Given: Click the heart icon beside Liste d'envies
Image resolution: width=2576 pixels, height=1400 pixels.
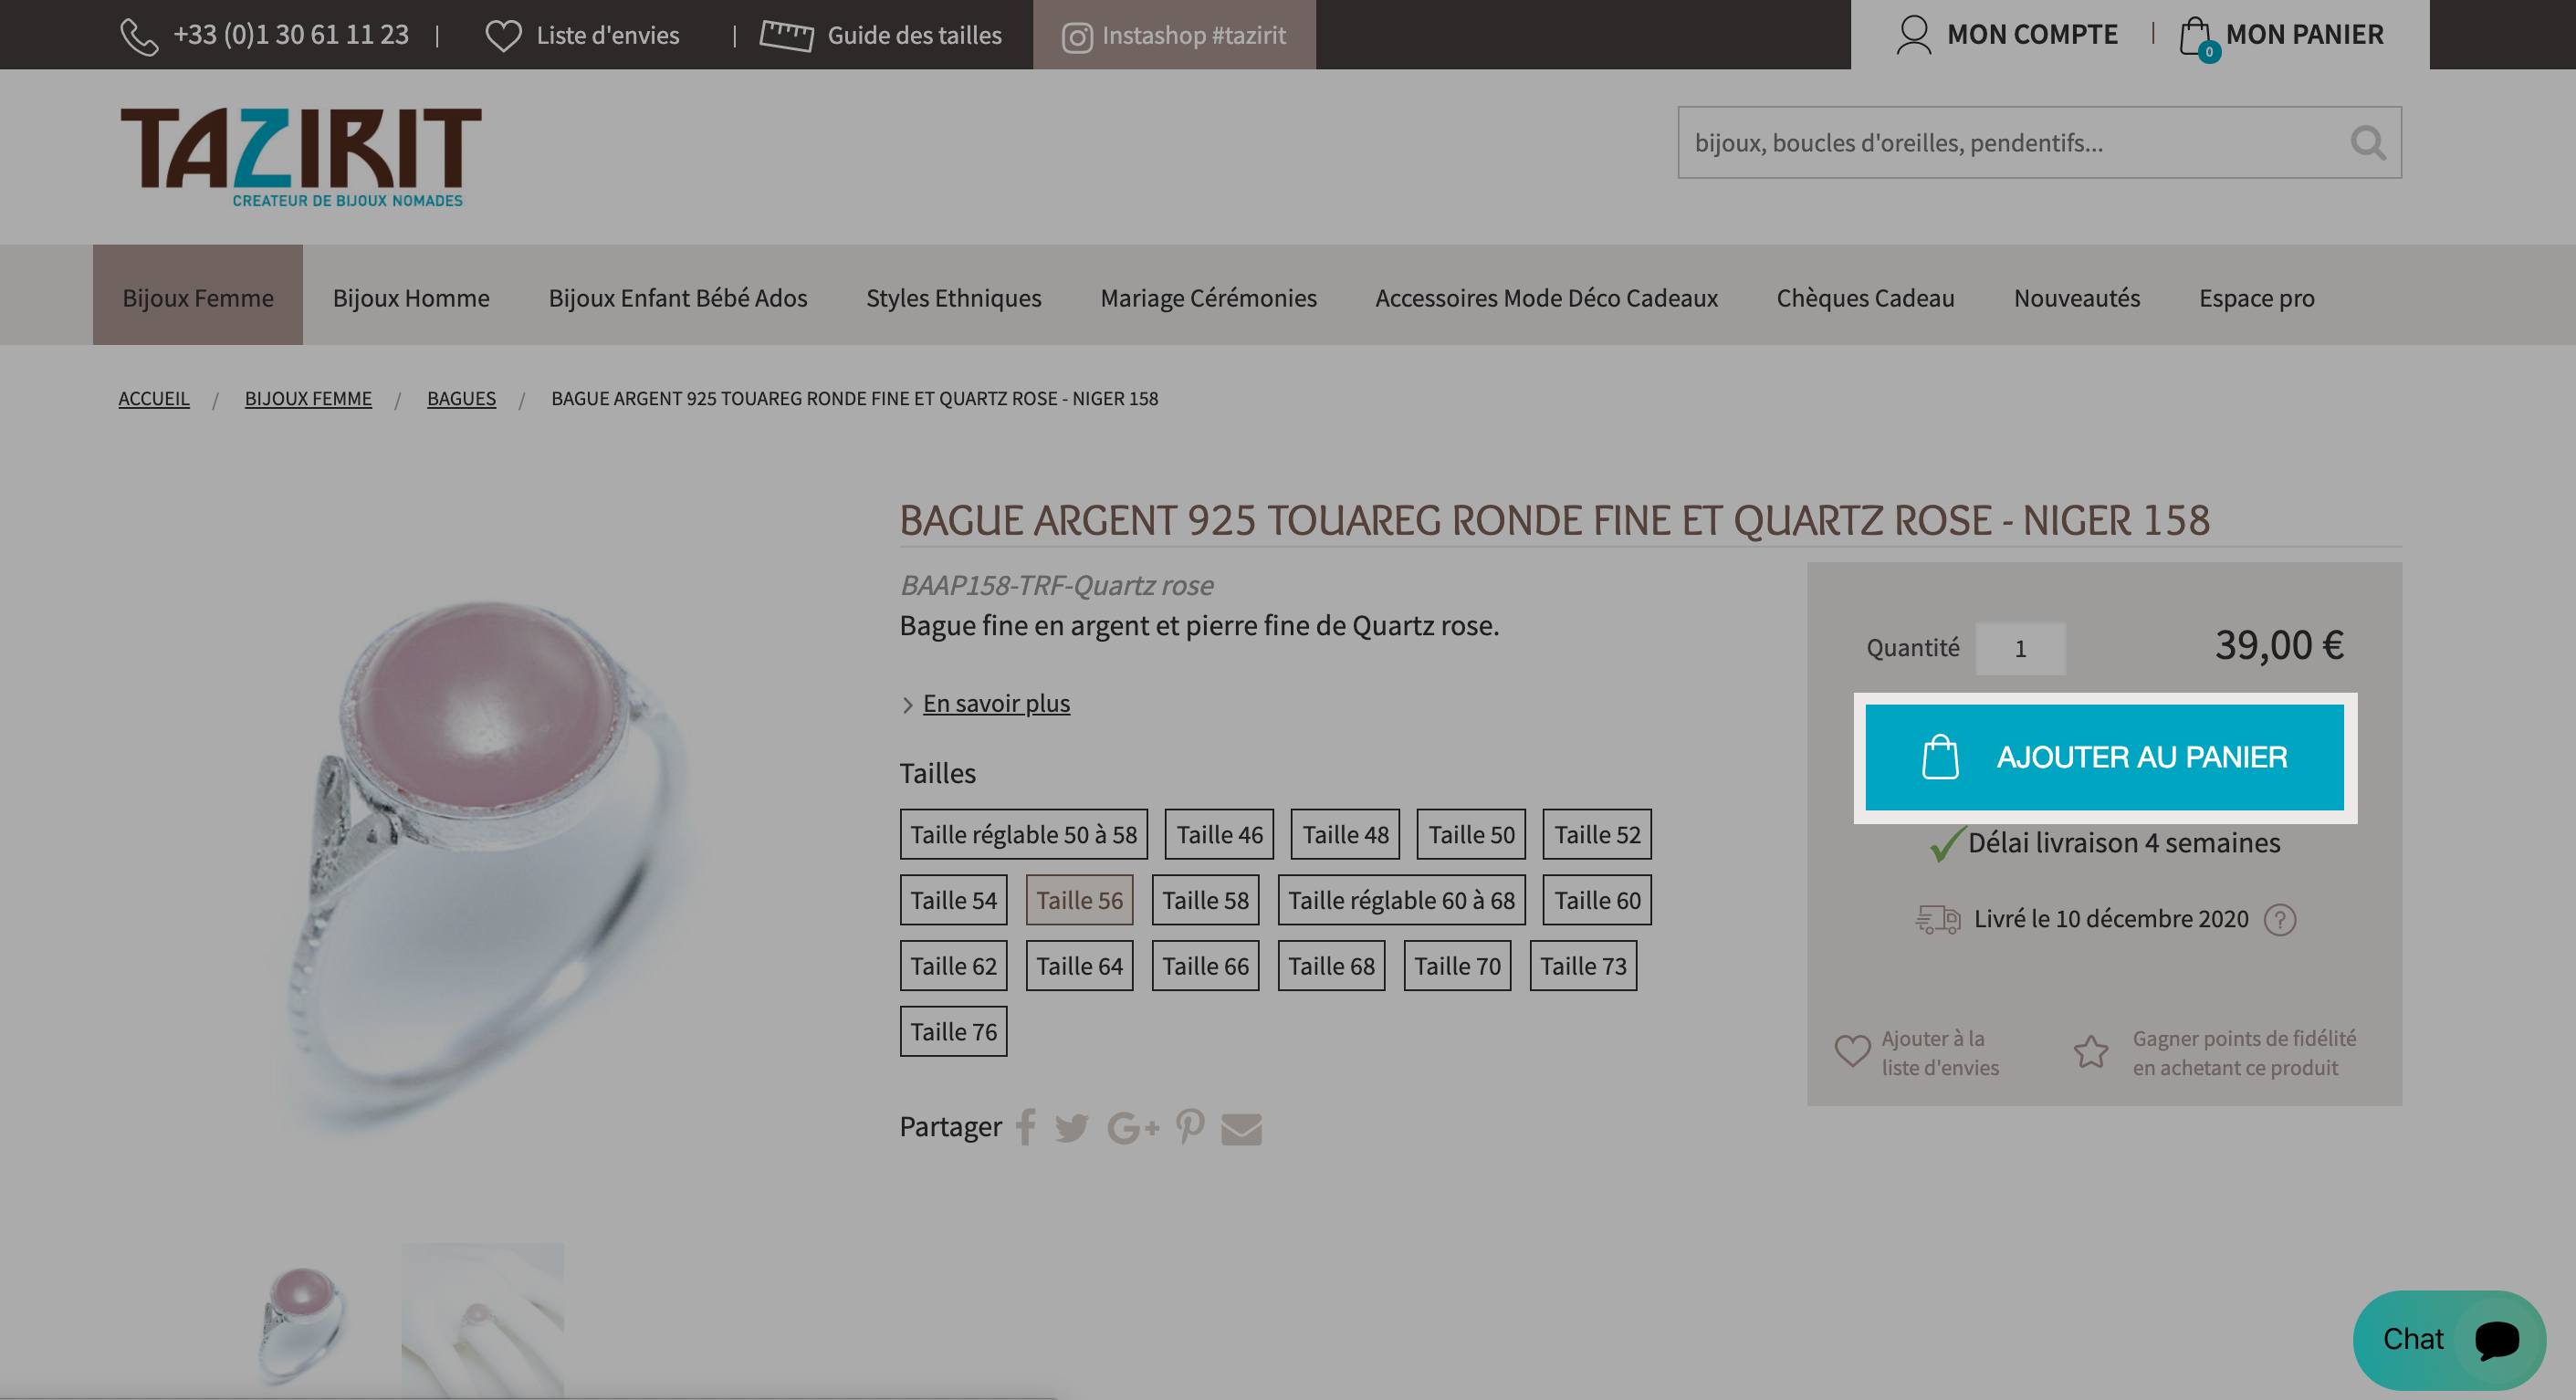Looking at the screenshot, I should coord(503,36).
